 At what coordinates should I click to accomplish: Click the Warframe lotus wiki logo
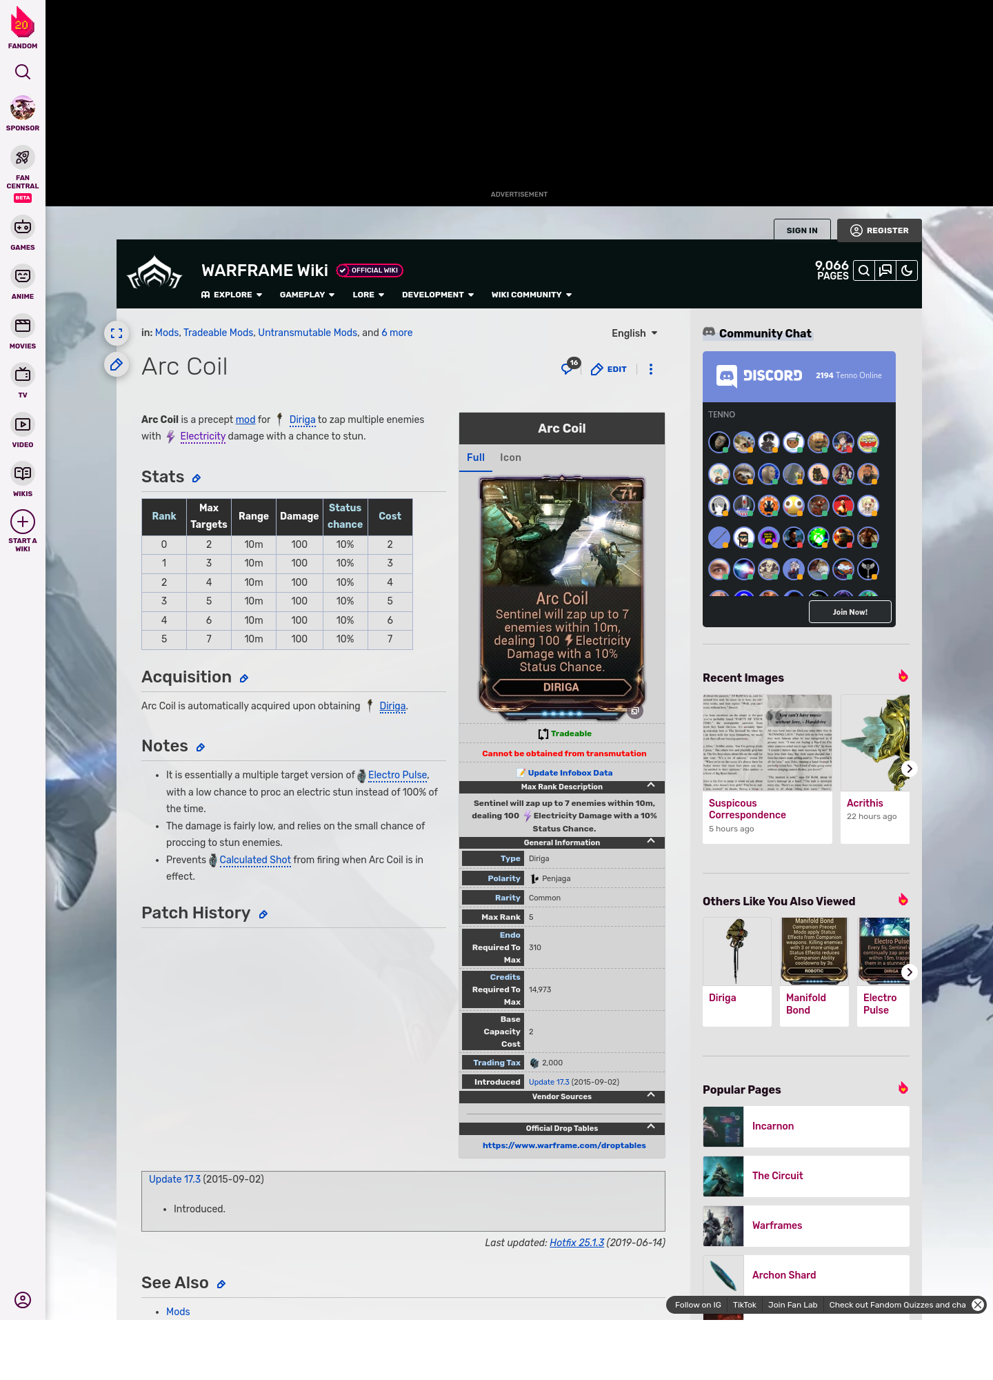click(x=155, y=273)
